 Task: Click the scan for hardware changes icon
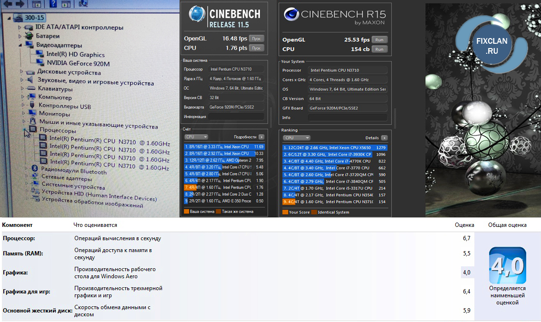click(83, 3)
